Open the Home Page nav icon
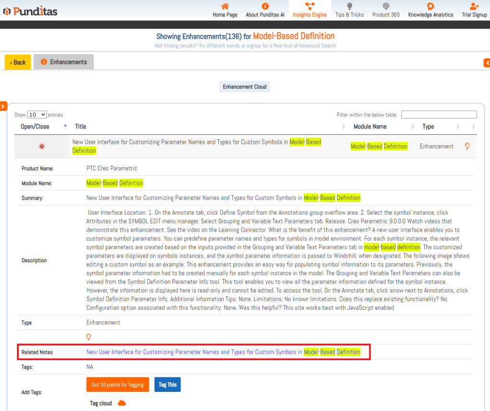Screen dimensions: 490x411 click(225, 7)
